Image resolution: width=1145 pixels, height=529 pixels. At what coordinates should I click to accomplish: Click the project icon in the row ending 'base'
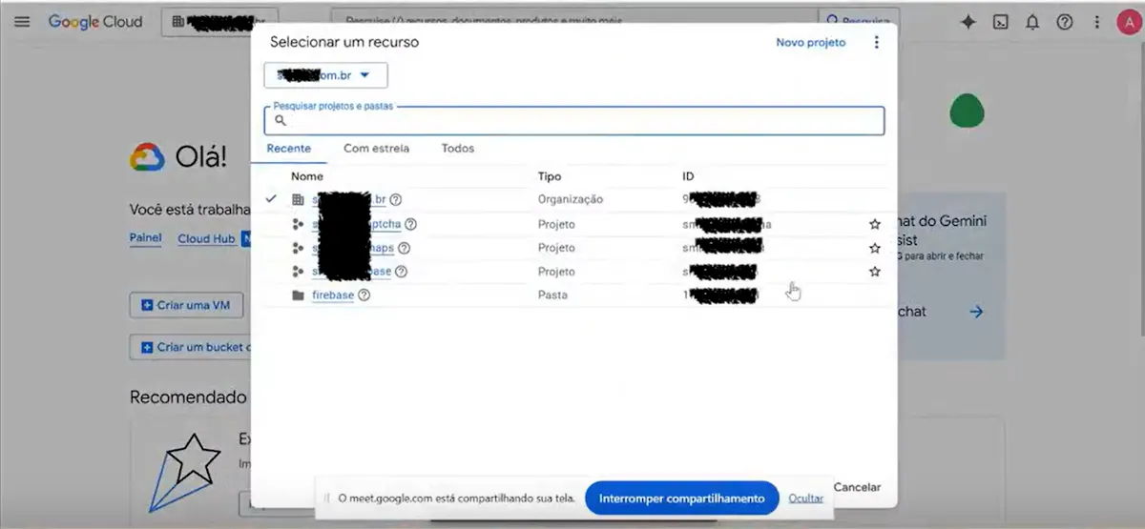298,272
